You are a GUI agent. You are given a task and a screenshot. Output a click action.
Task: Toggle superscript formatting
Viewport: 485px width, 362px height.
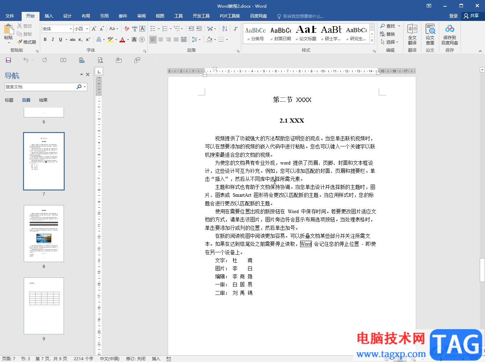click(88, 39)
